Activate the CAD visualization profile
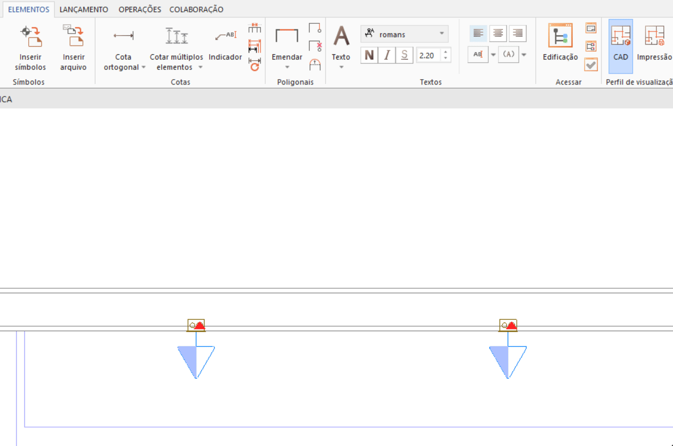This screenshot has width=673, height=446. pos(620,36)
